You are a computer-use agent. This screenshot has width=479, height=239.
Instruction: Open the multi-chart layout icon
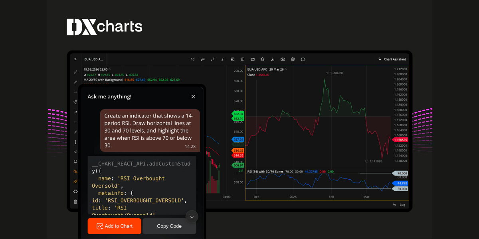tap(242, 59)
